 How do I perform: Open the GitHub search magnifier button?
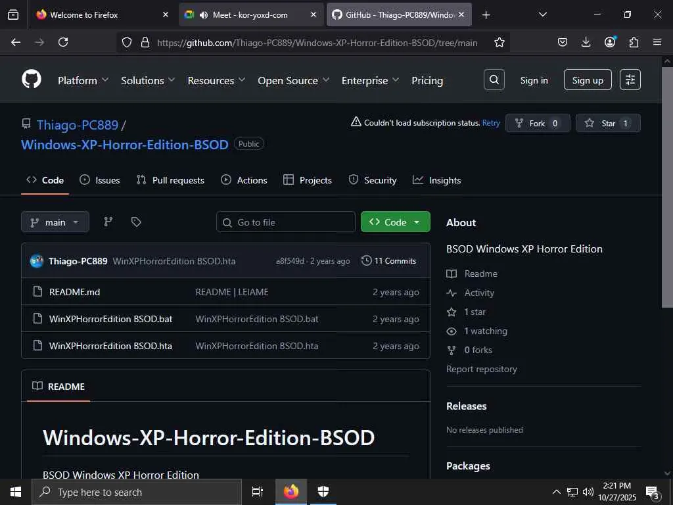[494, 80]
